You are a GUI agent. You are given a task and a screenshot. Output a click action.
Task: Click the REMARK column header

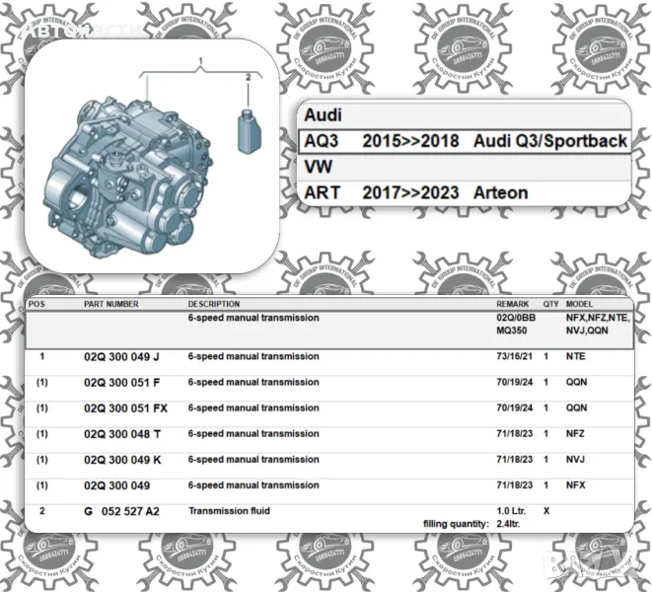coord(512,304)
